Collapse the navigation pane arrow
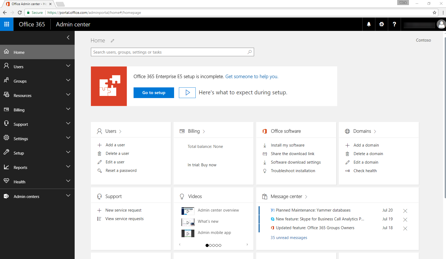Image resolution: width=446 pixels, height=259 pixels. tap(68, 38)
